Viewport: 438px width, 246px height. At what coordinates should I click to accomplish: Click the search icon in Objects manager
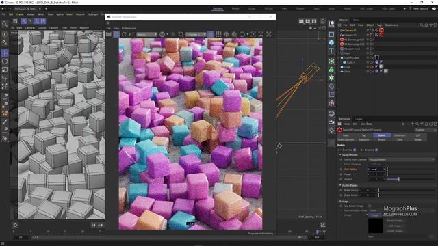pyautogui.click(x=422, y=25)
